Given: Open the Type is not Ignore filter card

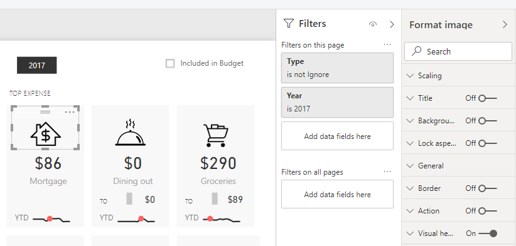Looking at the screenshot, I should (x=337, y=68).
